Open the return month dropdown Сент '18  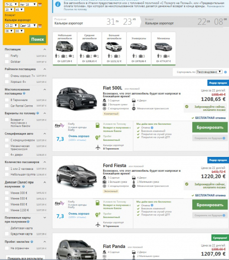[28, 26]
